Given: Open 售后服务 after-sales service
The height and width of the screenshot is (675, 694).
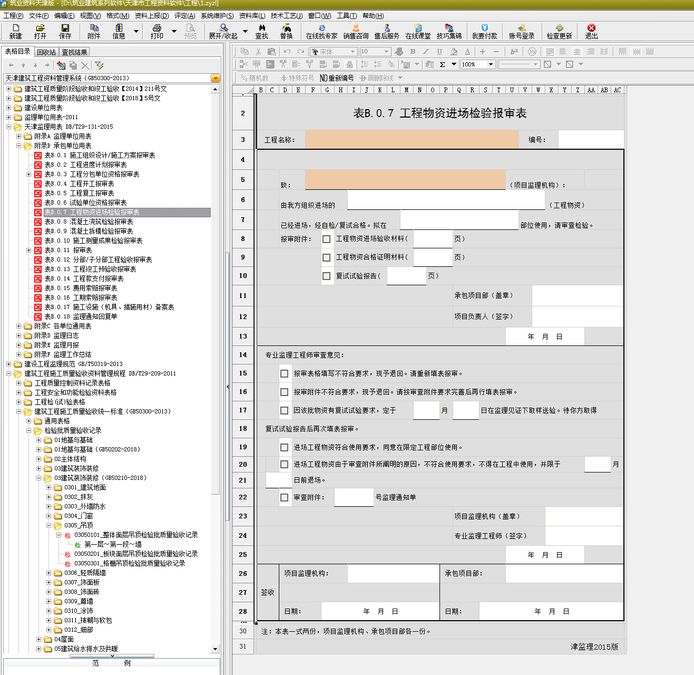Looking at the screenshot, I should pyautogui.click(x=387, y=31).
